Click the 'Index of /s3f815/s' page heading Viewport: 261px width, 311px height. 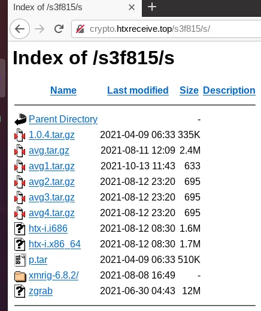coord(93,58)
